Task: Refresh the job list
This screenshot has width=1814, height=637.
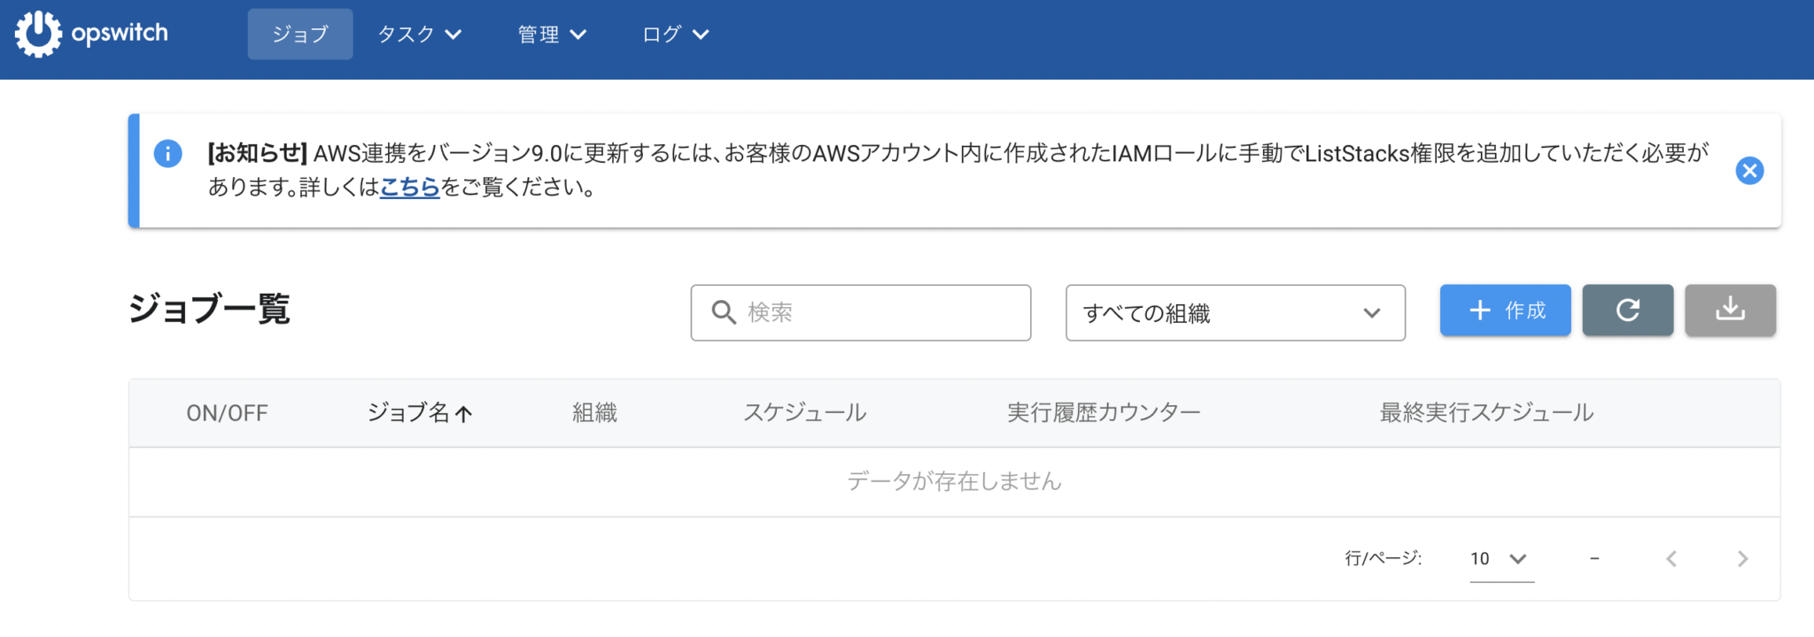Action: (x=1627, y=311)
